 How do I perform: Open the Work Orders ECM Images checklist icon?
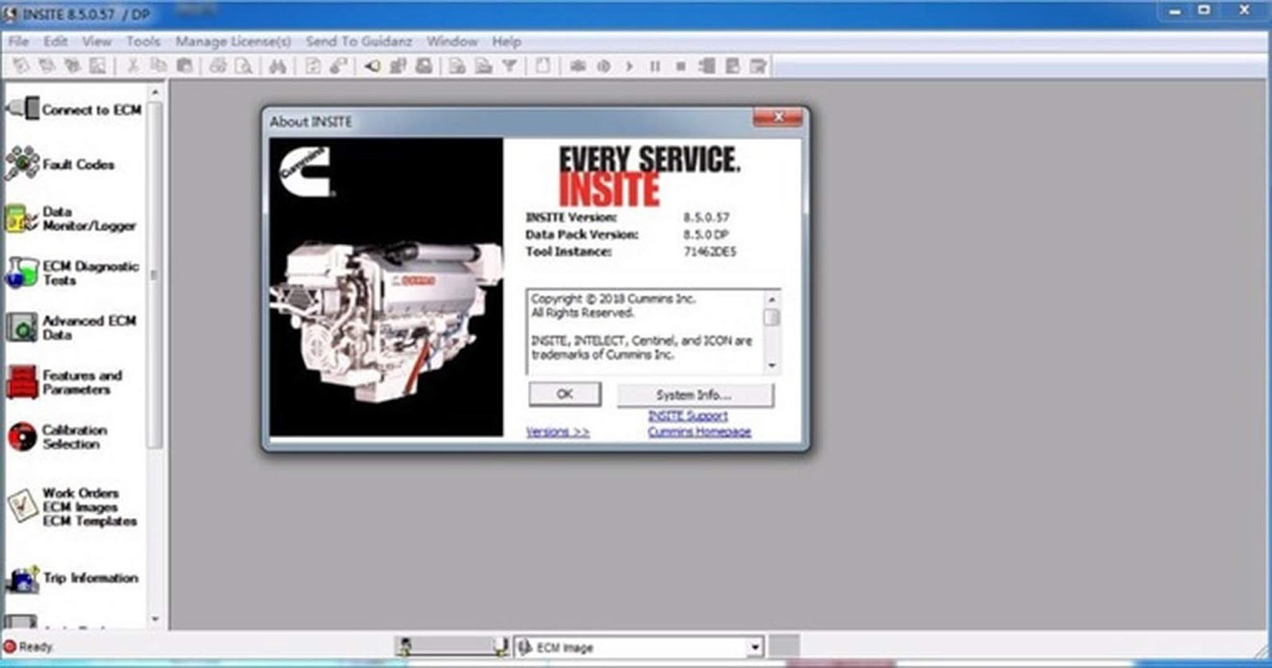coord(22,506)
